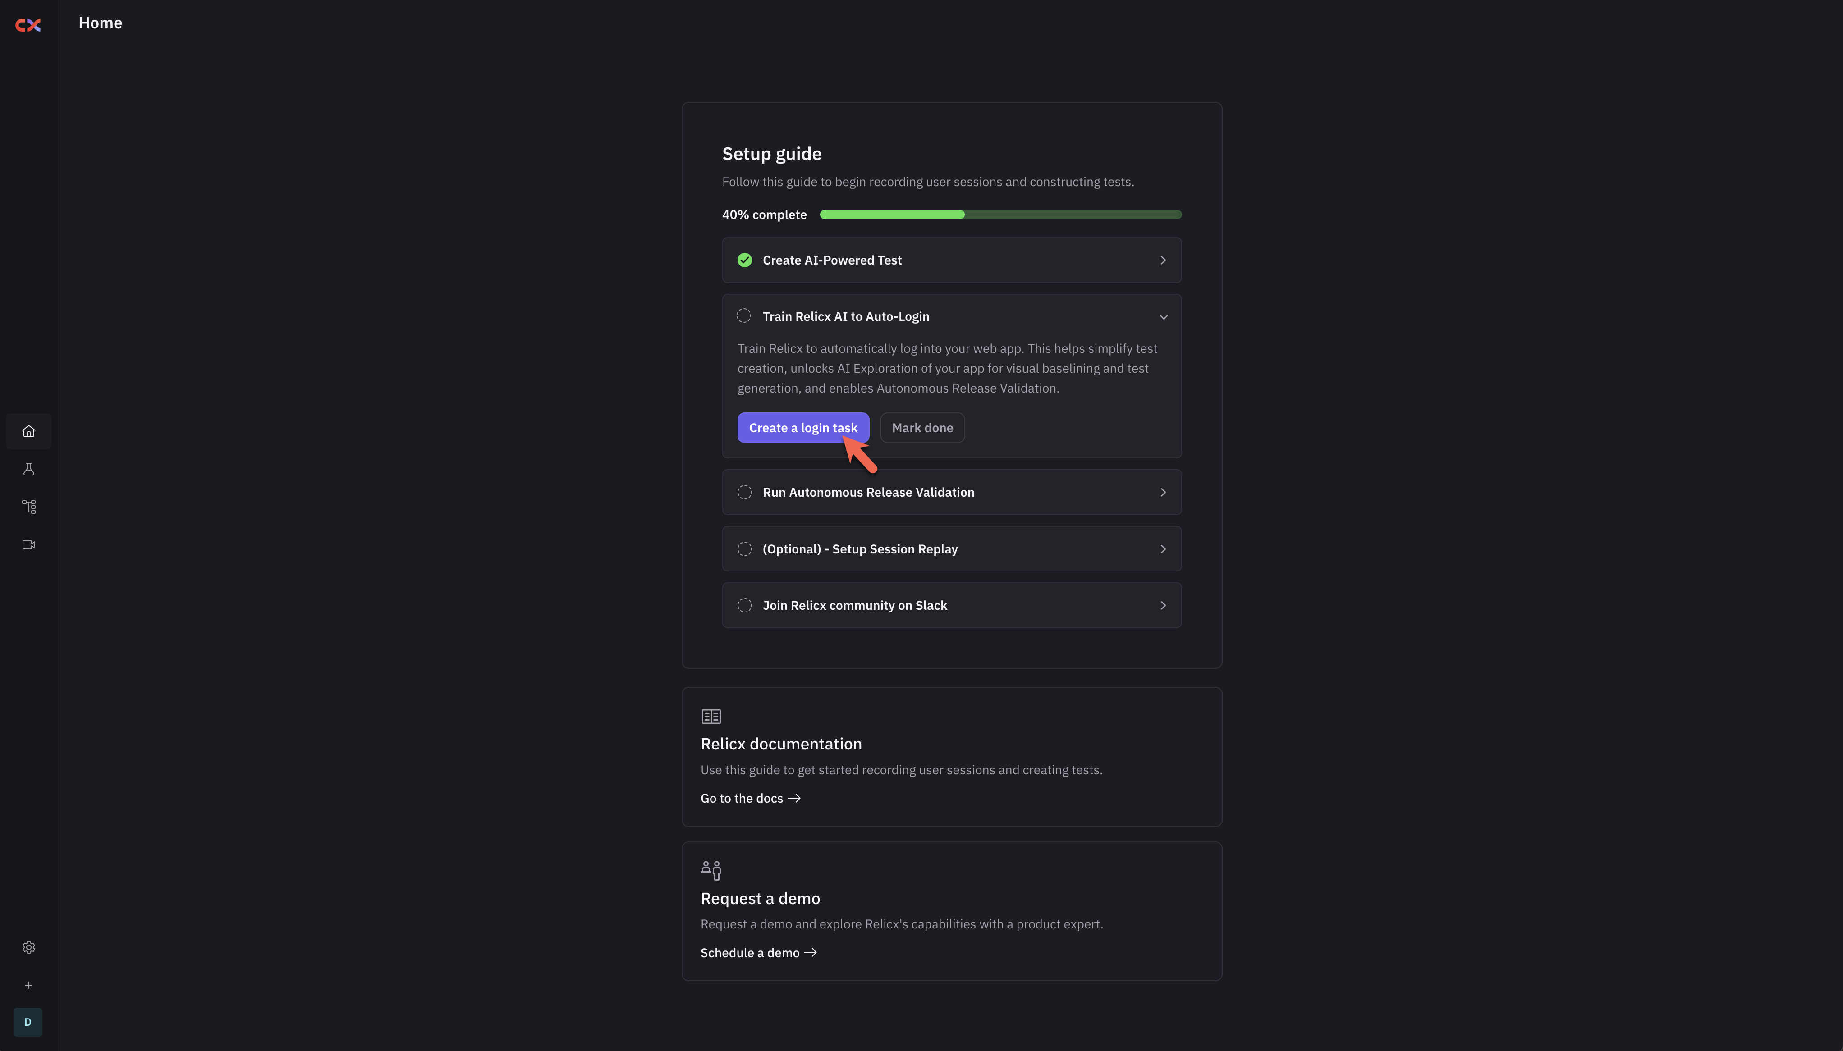Click the Relicx CX logo
Image resolution: width=1843 pixels, height=1051 pixels.
(x=28, y=25)
